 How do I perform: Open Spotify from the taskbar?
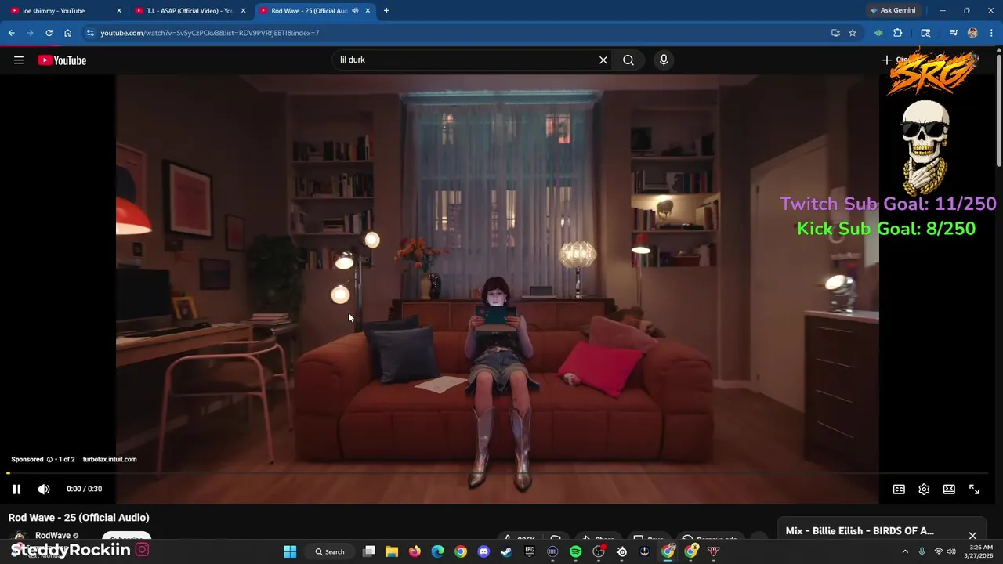click(x=576, y=551)
